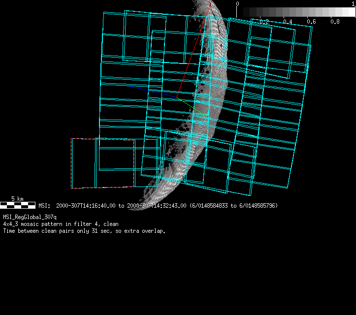356x315 pixels.
Task: Click the short green axis line
Action: pyautogui.click(x=186, y=103)
